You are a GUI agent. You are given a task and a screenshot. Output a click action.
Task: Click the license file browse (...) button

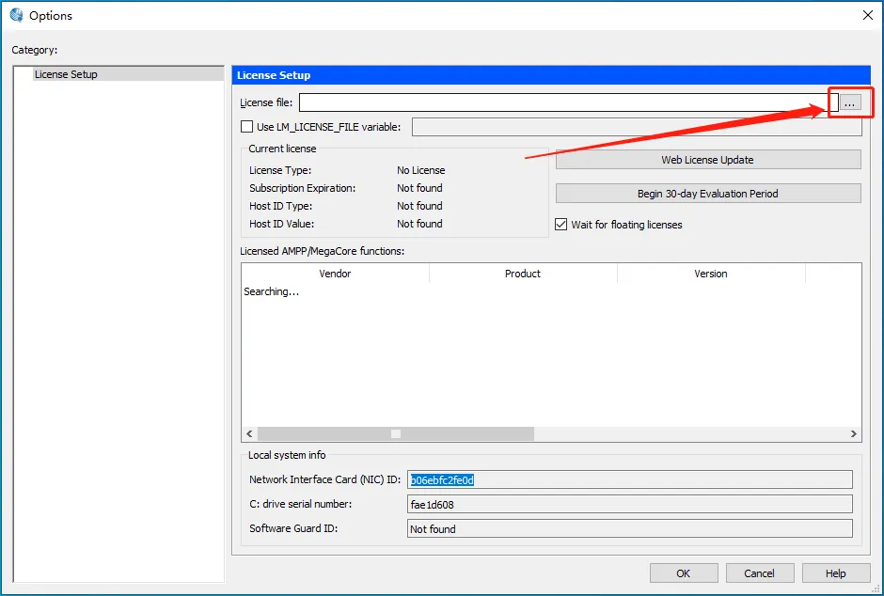[850, 103]
